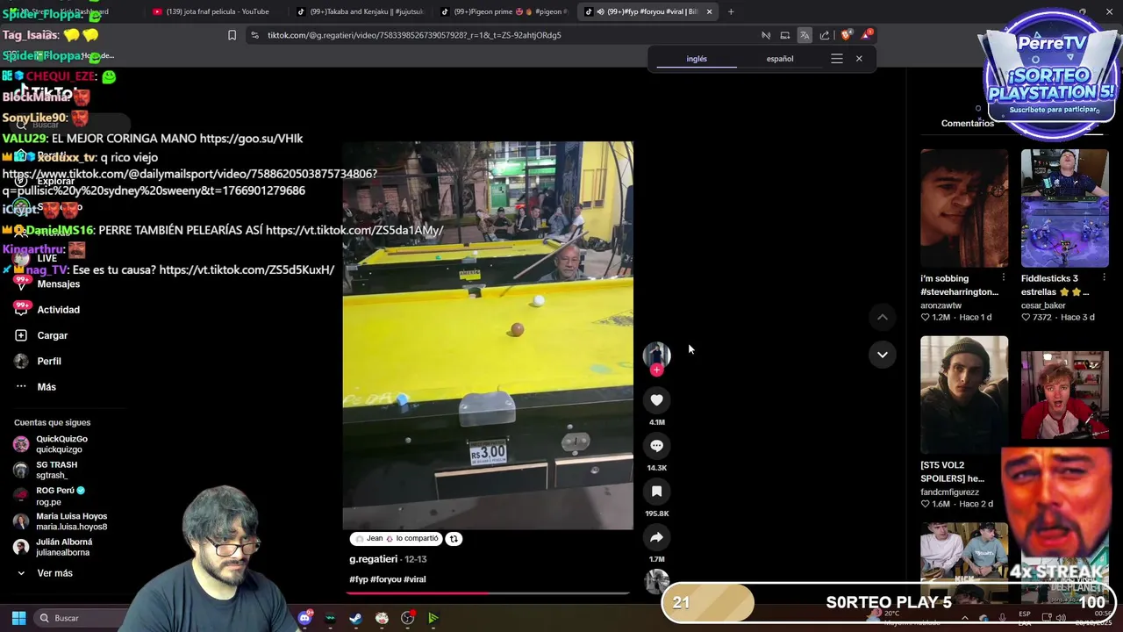Expand Ver más followed accounts
The image size is (1123, 632).
[x=54, y=573]
